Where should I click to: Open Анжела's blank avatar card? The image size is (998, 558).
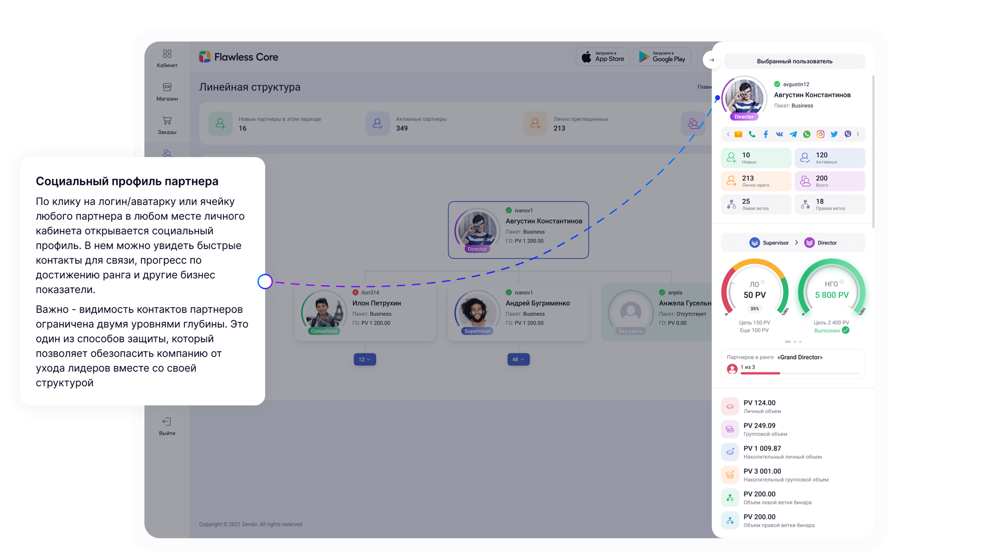[631, 312]
